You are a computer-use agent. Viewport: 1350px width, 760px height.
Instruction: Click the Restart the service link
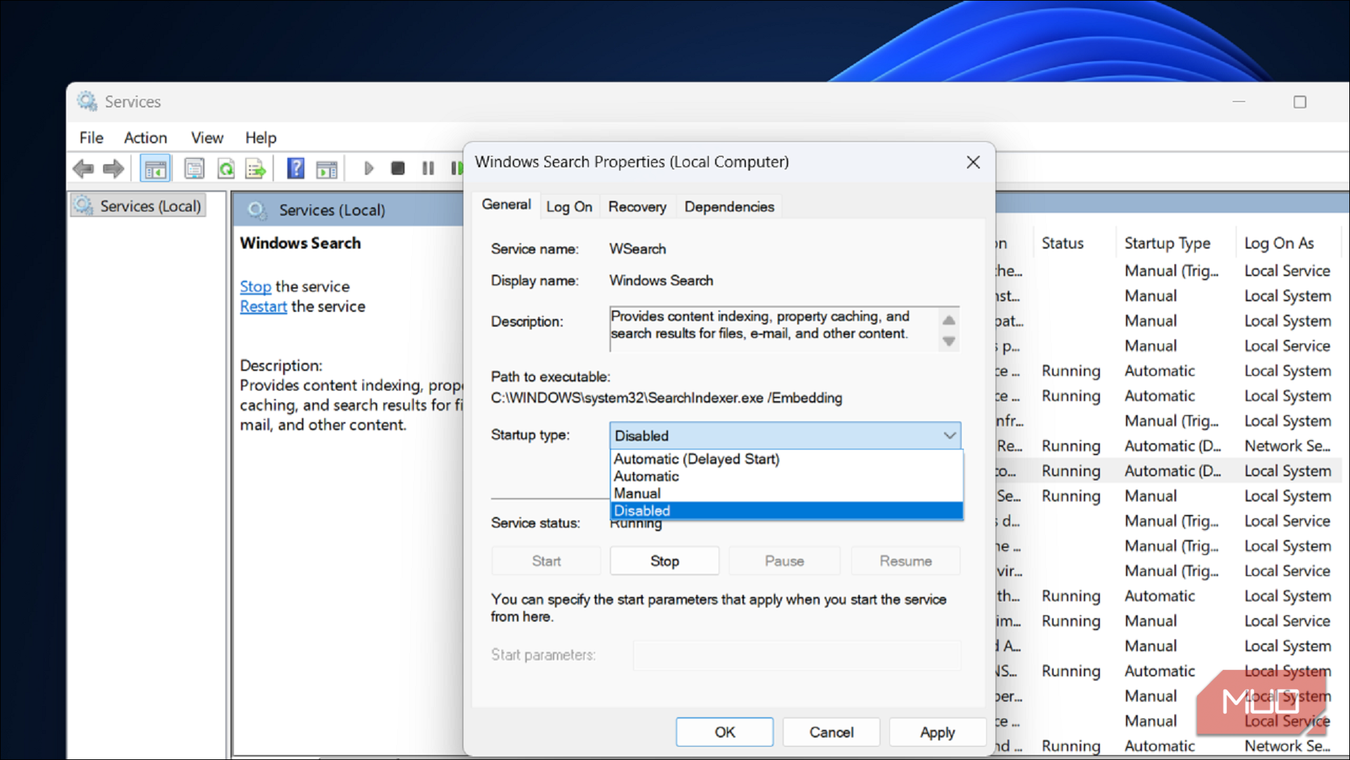click(x=263, y=306)
